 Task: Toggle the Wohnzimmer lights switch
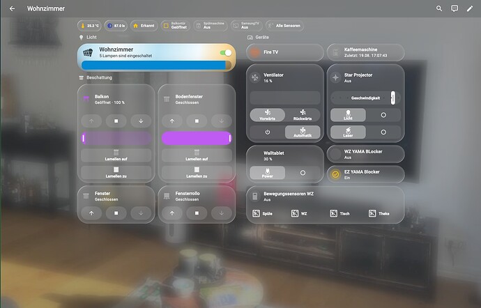click(x=226, y=53)
